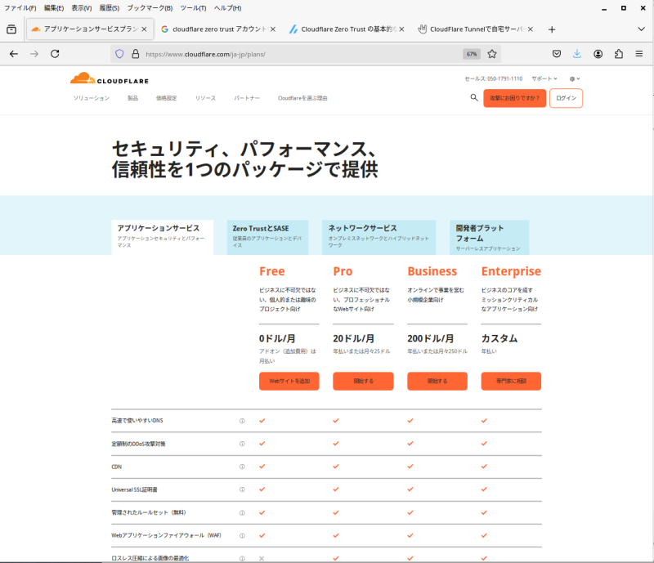
Task: Open the 編集(E) menu
Action: 54,8
